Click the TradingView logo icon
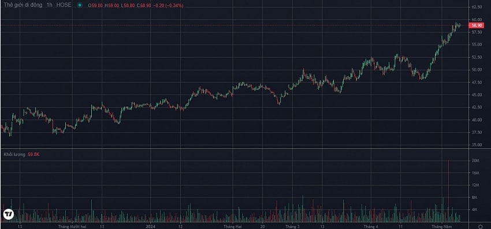This screenshot has height=229, width=491. [x=9, y=215]
